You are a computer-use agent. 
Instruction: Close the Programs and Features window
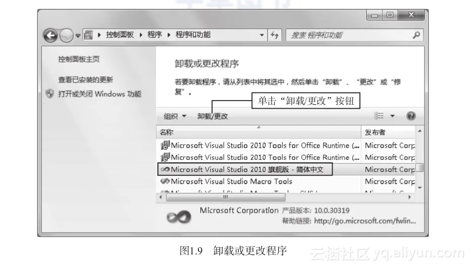click(411, 15)
